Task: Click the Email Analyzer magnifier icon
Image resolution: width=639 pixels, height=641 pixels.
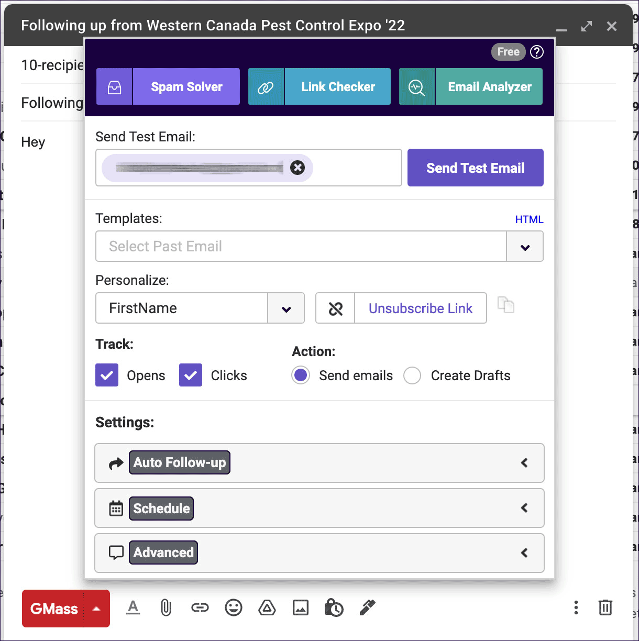Action: click(x=417, y=87)
